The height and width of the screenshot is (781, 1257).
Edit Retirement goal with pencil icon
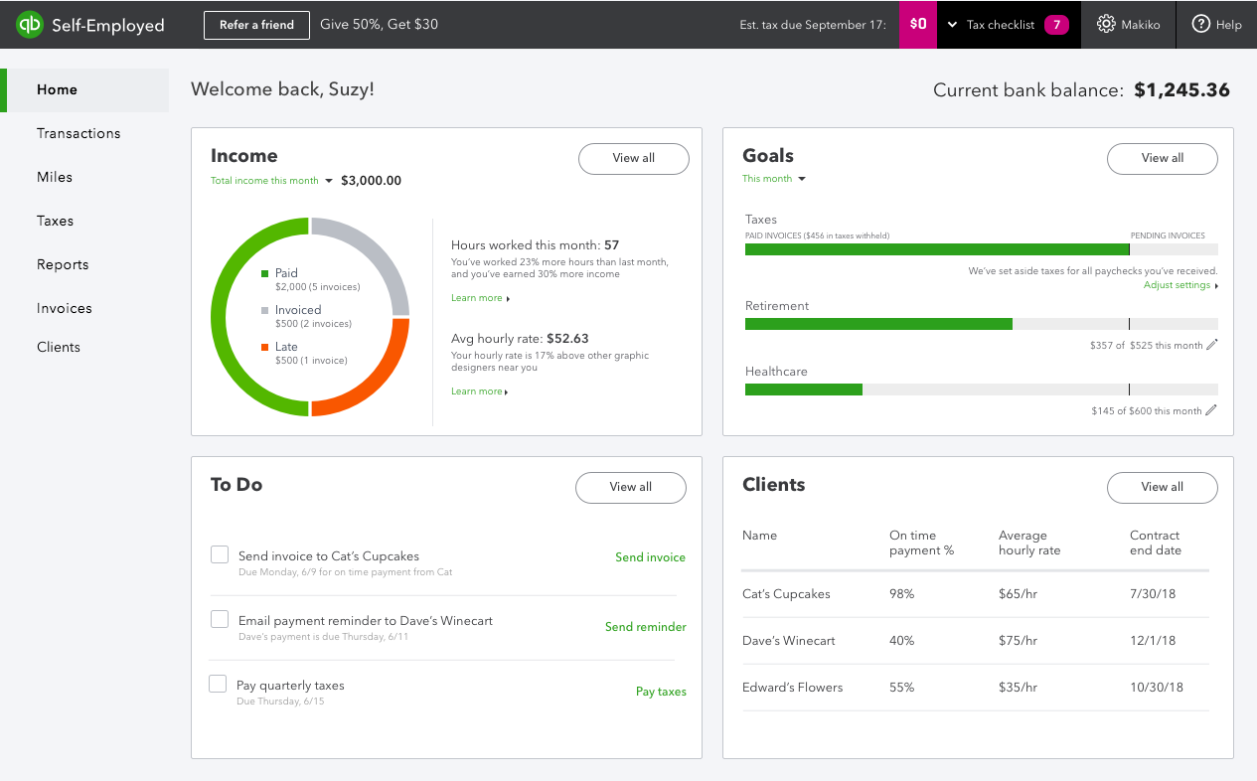click(x=1211, y=346)
